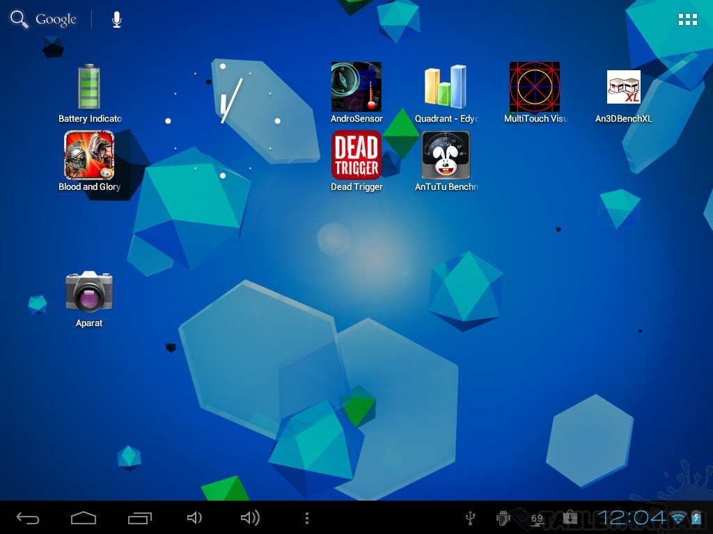
Task: Launch MultiTouch Visualizer app
Action: [x=535, y=88]
